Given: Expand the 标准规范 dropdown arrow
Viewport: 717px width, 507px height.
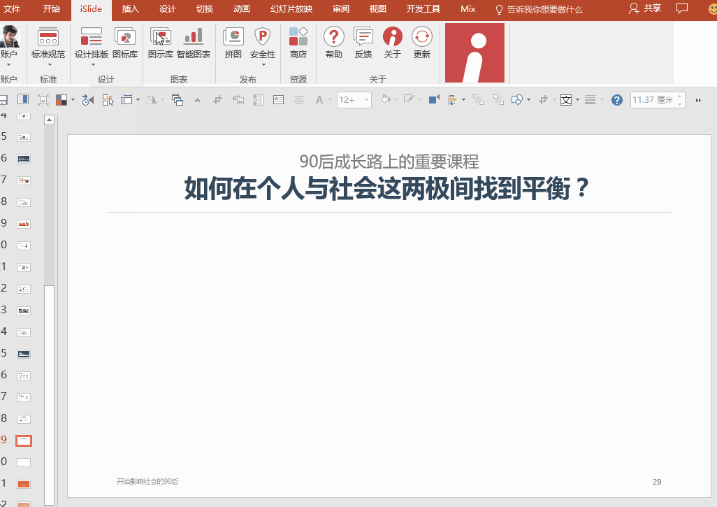Looking at the screenshot, I should [x=48, y=64].
